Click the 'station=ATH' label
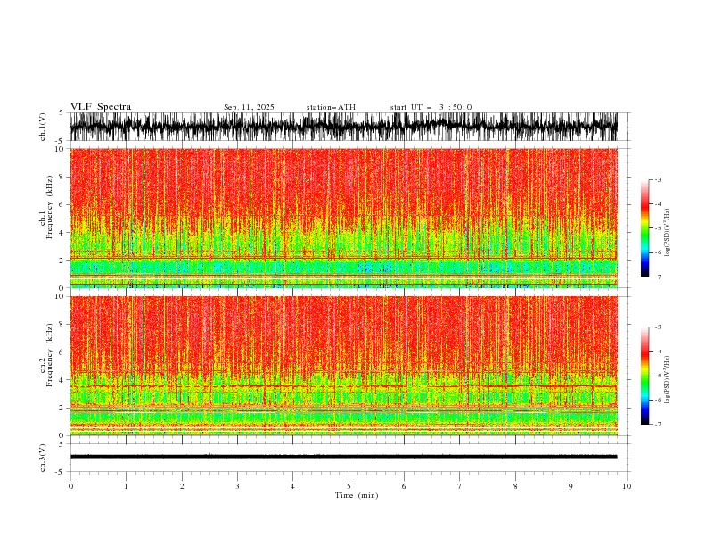This screenshot has height=546, width=706. [331, 107]
